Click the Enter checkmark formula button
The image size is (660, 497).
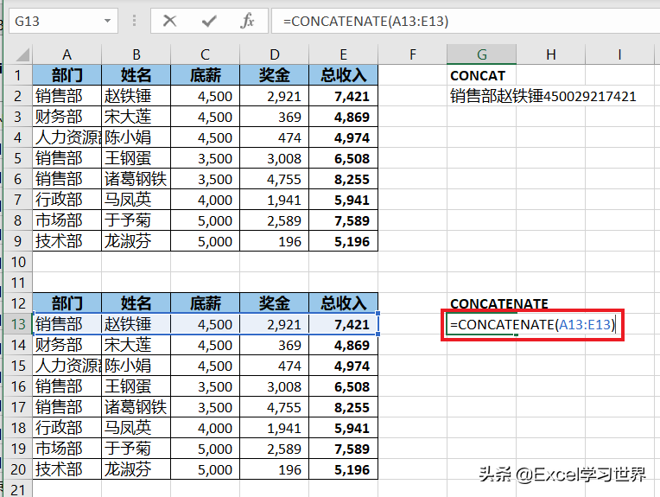click(209, 20)
